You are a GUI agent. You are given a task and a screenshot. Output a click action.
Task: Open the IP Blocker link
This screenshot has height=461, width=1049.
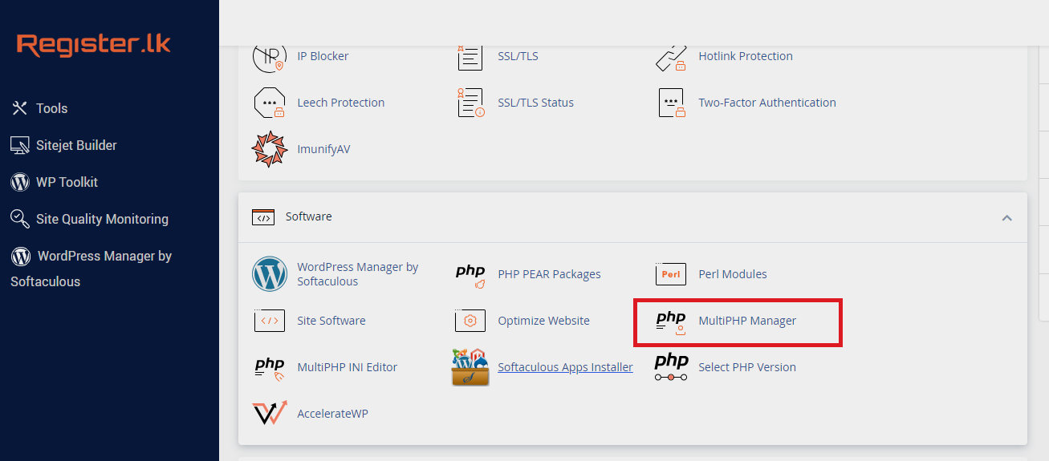[x=323, y=56]
